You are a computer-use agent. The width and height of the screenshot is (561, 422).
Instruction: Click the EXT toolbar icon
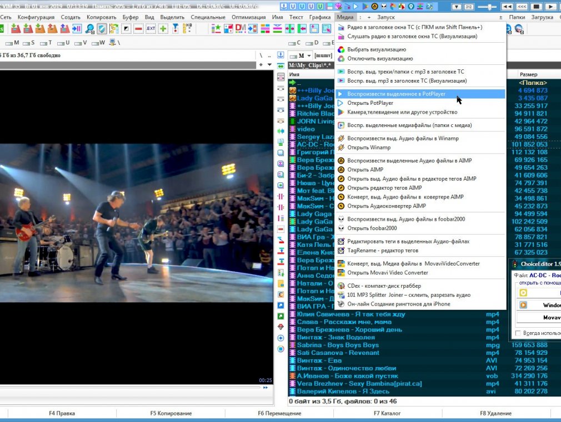point(151,29)
